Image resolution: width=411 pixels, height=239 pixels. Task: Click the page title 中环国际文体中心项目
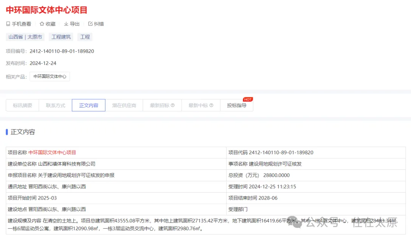(x=46, y=10)
